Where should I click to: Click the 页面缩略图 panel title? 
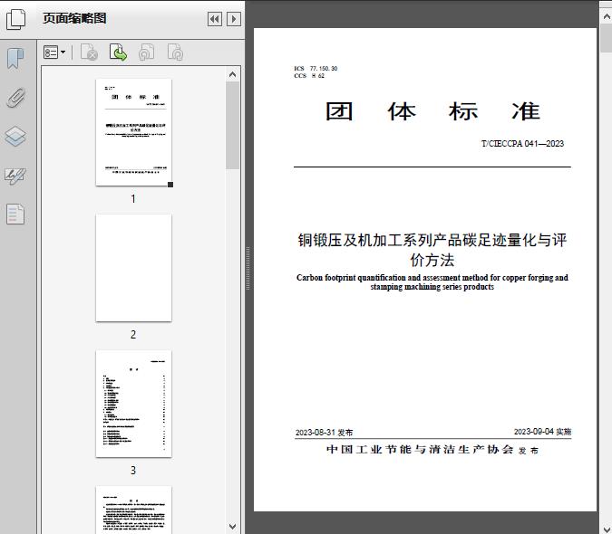coord(74,18)
